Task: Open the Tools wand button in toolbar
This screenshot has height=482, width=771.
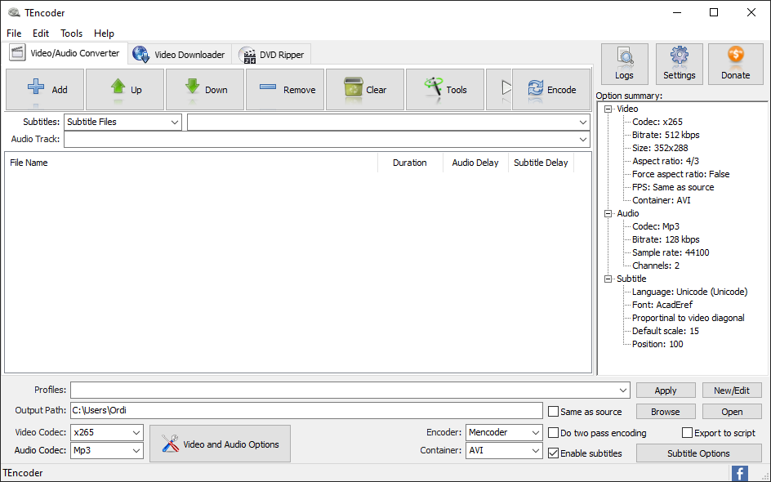Action: tap(445, 90)
